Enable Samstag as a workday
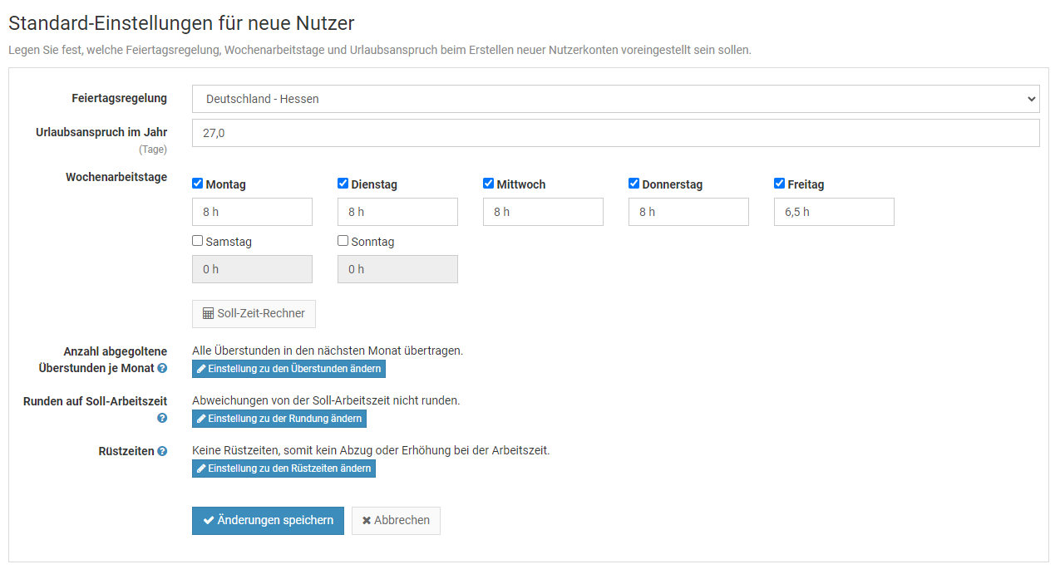The width and height of the screenshot is (1060, 574). pos(198,241)
